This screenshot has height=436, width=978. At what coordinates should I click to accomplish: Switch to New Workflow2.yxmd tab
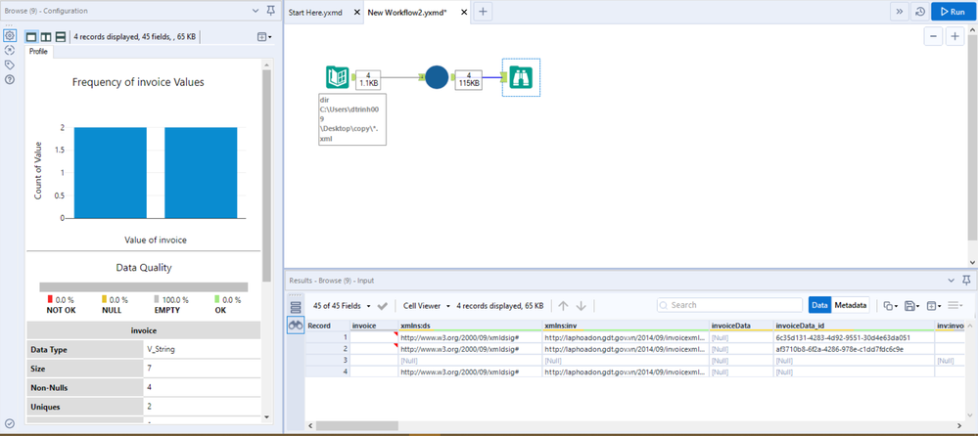coord(408,12)
